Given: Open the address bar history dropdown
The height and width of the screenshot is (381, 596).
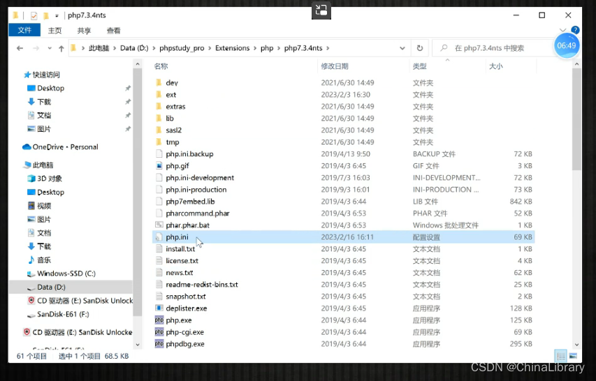Looking at the screenshot, I should [x=402, y=48].
